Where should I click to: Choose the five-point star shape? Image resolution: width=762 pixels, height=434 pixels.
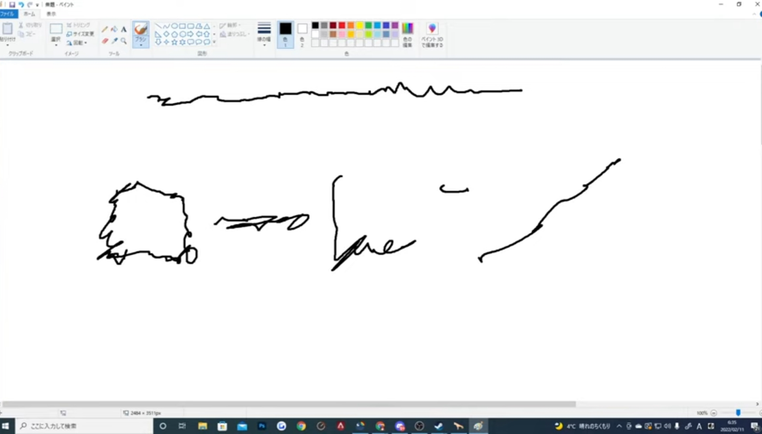(x=174, y=42)
